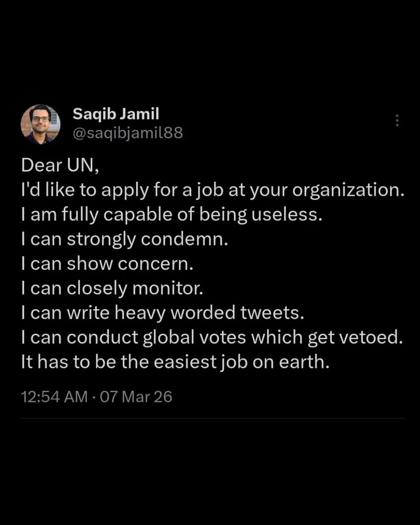Image resolution: width=420 pixels, height=525 pixels.
Task: Click the 07 Mar 26 date
Action: tap(136, 397)
